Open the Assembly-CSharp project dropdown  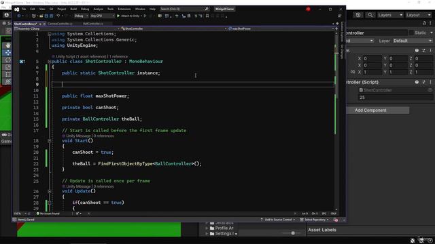click(x=67, y=28)
